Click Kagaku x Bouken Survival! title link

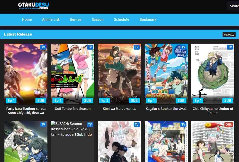point(166,109)
